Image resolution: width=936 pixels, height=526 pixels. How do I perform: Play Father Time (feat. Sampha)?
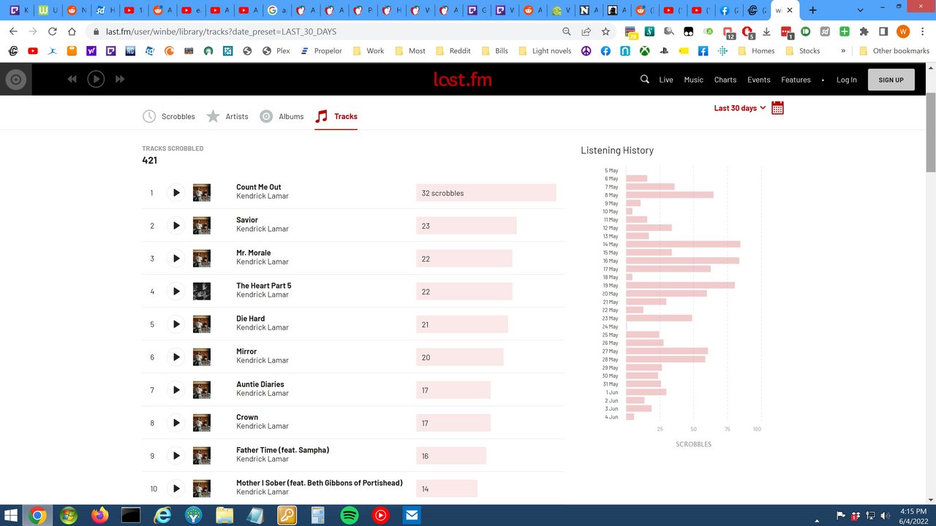click(x=175, y=456)
